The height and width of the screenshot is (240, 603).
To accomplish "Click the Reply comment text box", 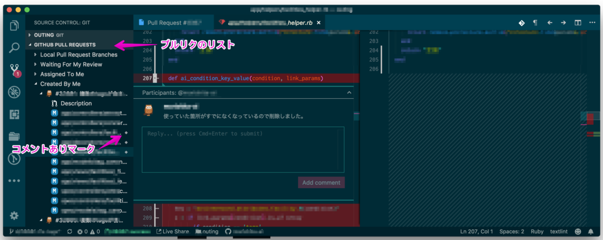I will 243,149.
